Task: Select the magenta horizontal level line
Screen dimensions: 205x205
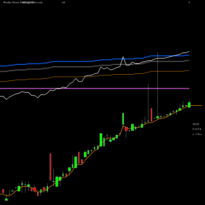Action: coord(95,89)
